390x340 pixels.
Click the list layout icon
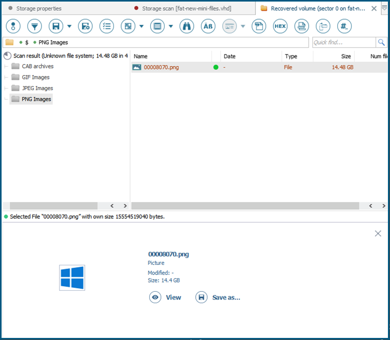(x=157, y=26)
